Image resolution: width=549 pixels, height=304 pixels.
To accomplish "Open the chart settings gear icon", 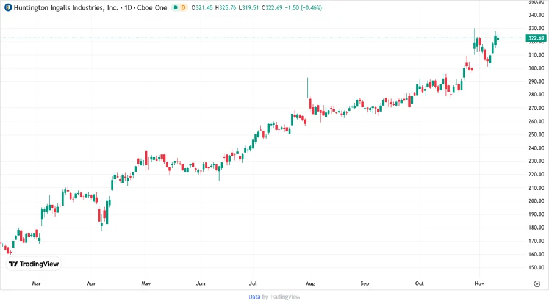I will (x=537, y=284).
